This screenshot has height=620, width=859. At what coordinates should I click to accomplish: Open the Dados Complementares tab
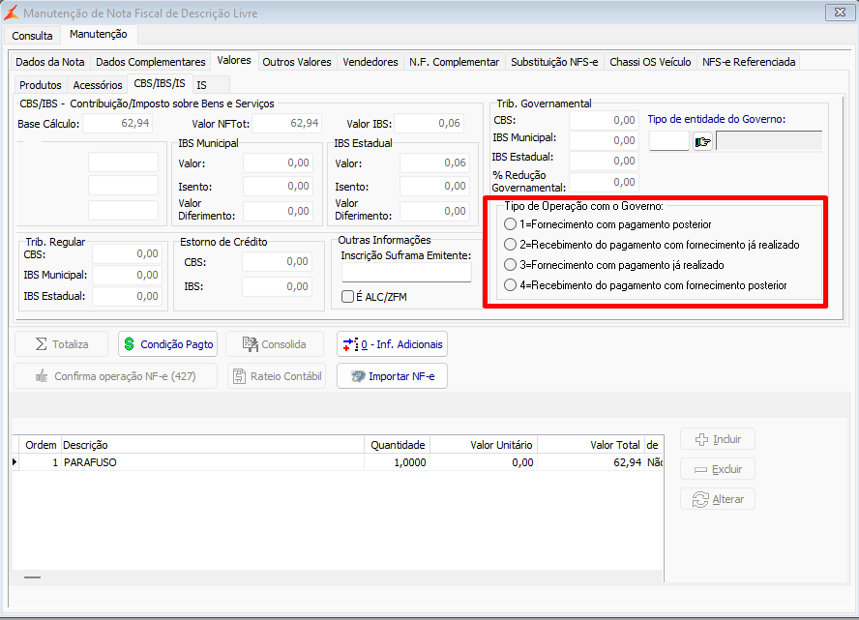tap(151, 62)
